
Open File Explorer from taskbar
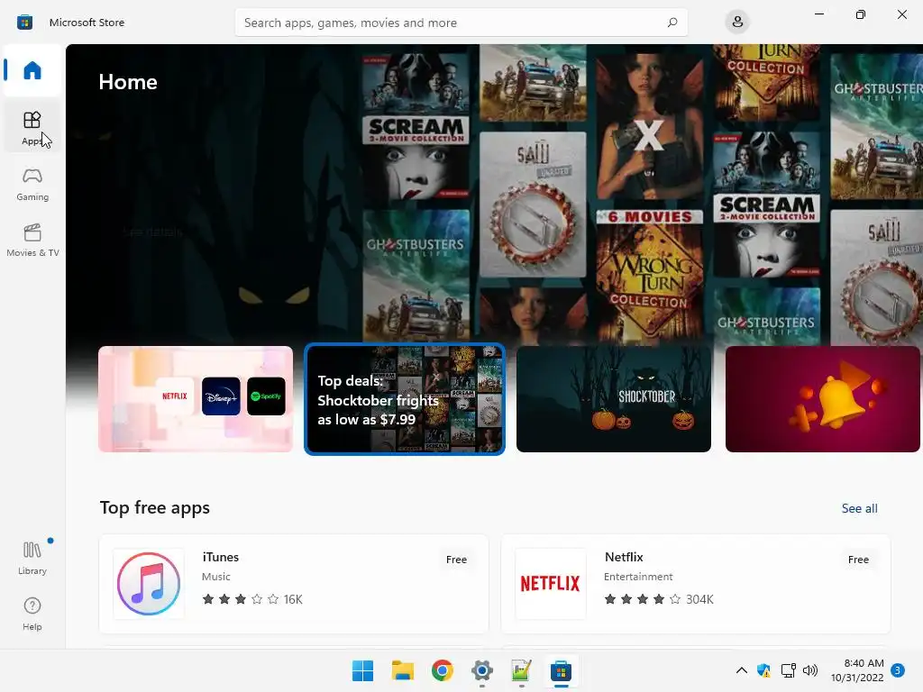[403, 670]
